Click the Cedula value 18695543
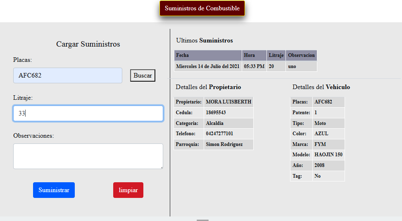This screenshot has height=221, width=402. pyautogui.click(x=216, y=113)
